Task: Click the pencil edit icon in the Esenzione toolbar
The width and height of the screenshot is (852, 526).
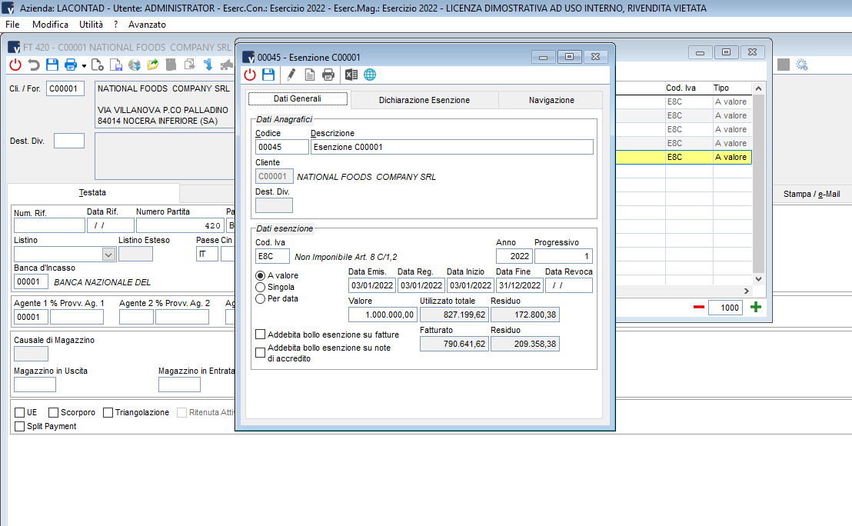Action: pyautogui.click(x=291, y=75)
